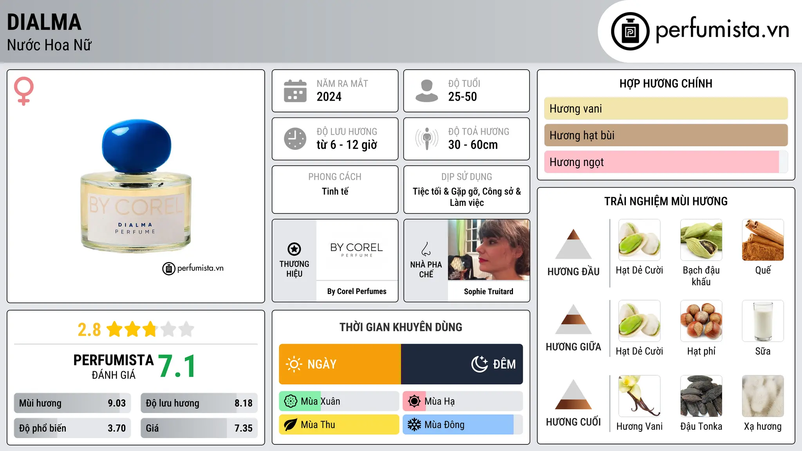This screenshot has height=451, width=802.
Task: Click the star rating row beside 2.8
Action: (x=150, y=329)
